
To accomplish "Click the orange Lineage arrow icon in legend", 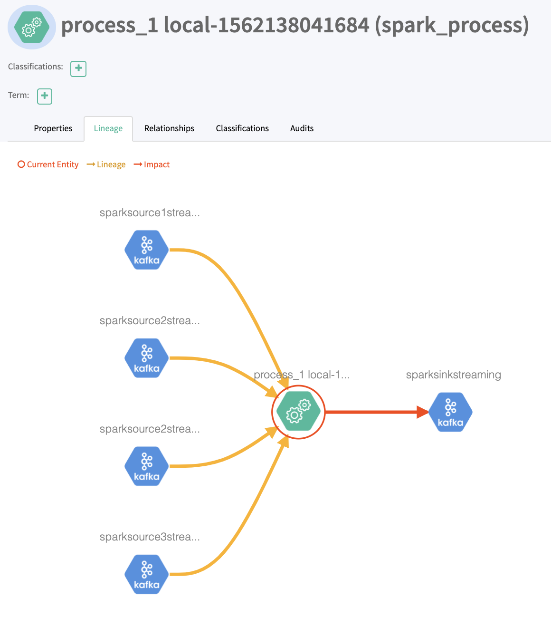I will (x=91, y=164).
